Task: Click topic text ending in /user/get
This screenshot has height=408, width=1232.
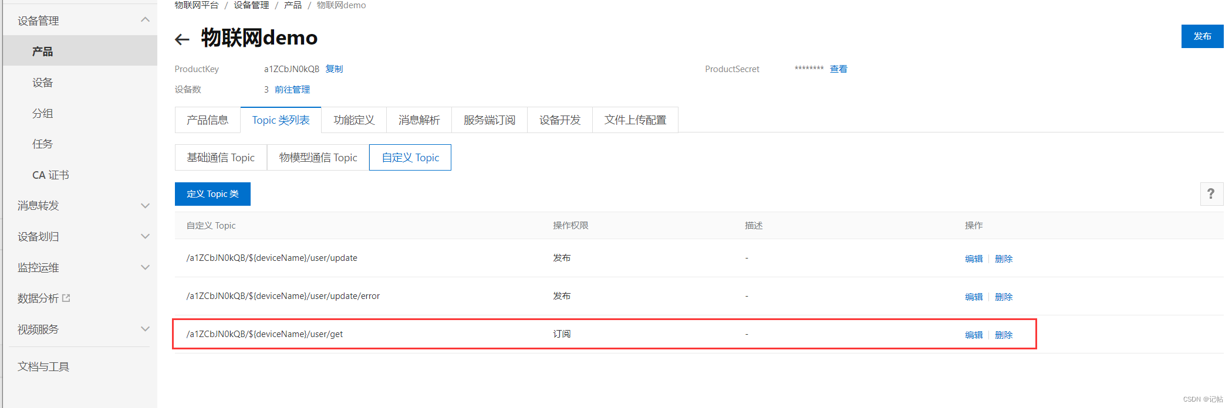Action: [x=265, y=334]
